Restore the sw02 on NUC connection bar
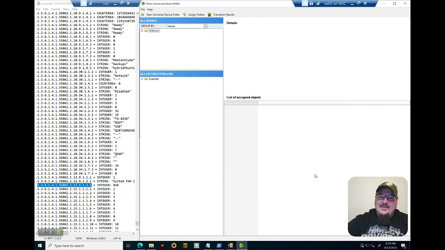Image resolution: width=445 pixels, height=250 pixels. coord(358,3)
